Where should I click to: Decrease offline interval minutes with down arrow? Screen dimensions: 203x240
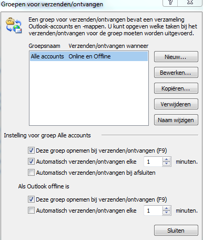166,213
